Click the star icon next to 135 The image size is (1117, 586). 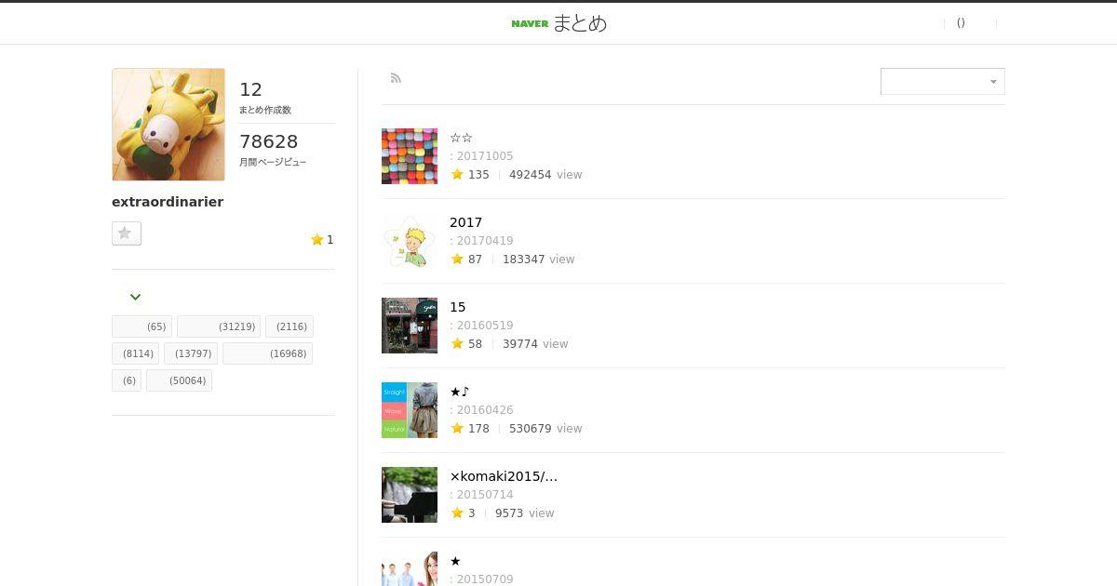pos(457,174)
